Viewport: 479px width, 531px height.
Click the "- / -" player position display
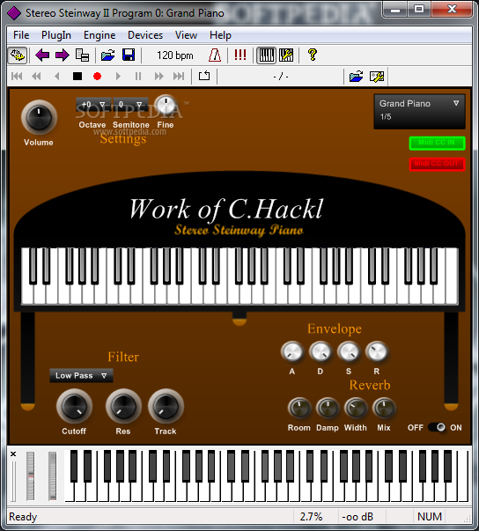281,77
